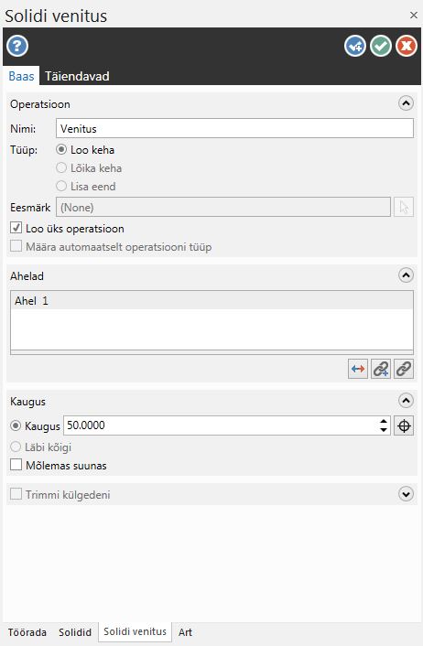Collapse the Operatsioon section
The height and width of the screenshot is (646, 423).
click(407, 103)
